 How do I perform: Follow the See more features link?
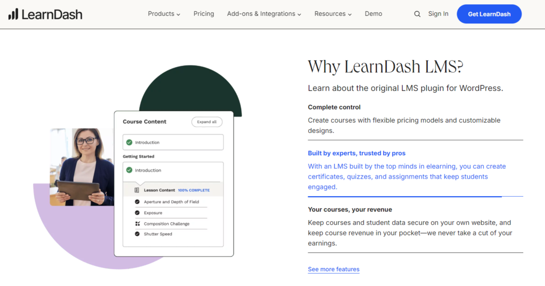click(334, 270)
